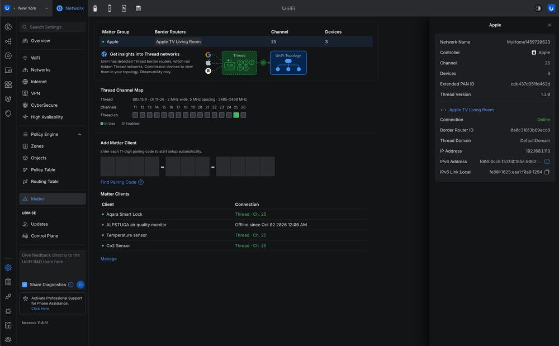Open Apple TV Living Room link in panel
The image size is (559, 346).
point(471,110)
